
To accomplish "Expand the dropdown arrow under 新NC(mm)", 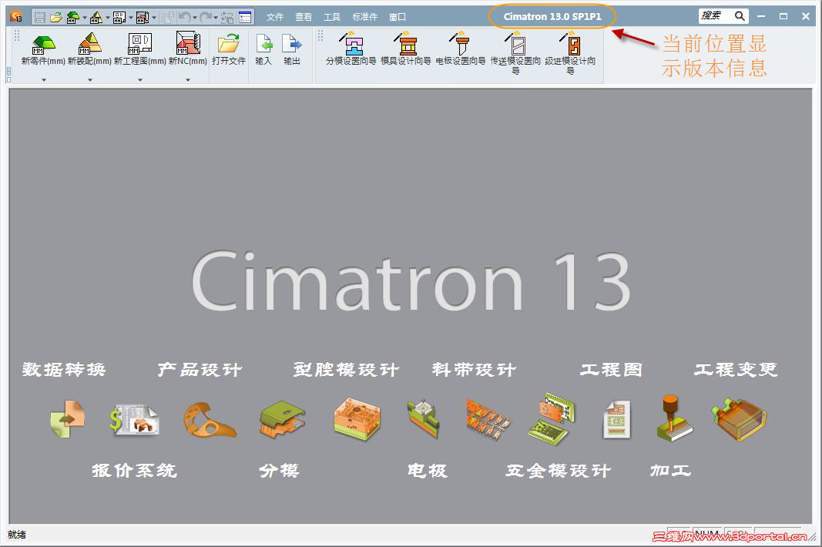I will [x=188, y=79].
